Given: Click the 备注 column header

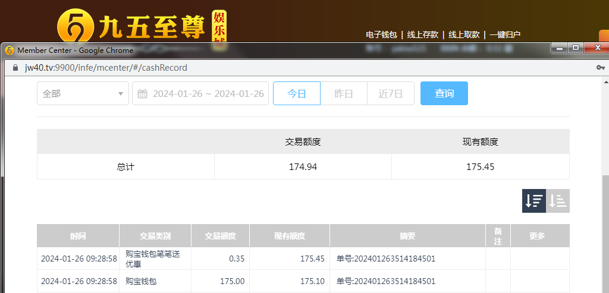Looking at the screenshot, I should click(498, 235).
